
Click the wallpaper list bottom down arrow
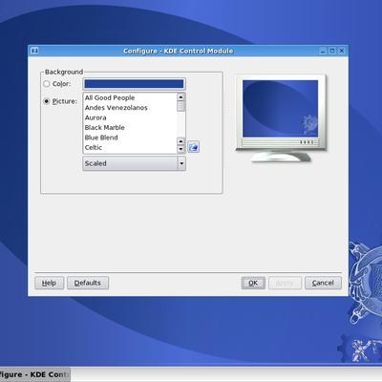click(x=180, y=149)
